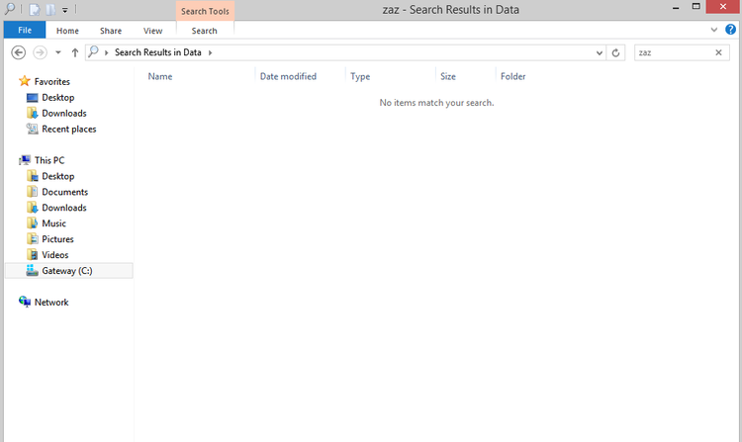Open the Pictures folder
The width and height of the screenshot is (742, 442).
click(57, 239)
